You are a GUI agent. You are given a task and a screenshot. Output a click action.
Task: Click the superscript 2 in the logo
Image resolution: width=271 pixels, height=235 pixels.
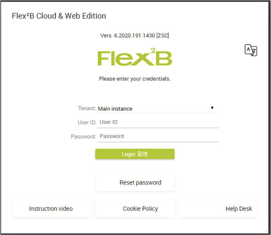(153, 50)
